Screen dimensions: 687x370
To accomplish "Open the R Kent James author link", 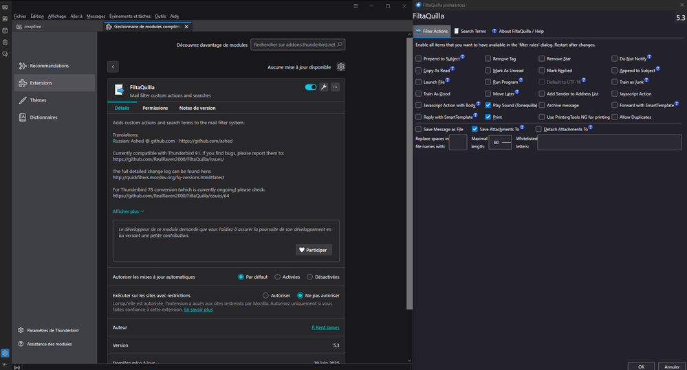I will (x=325, y=327).
